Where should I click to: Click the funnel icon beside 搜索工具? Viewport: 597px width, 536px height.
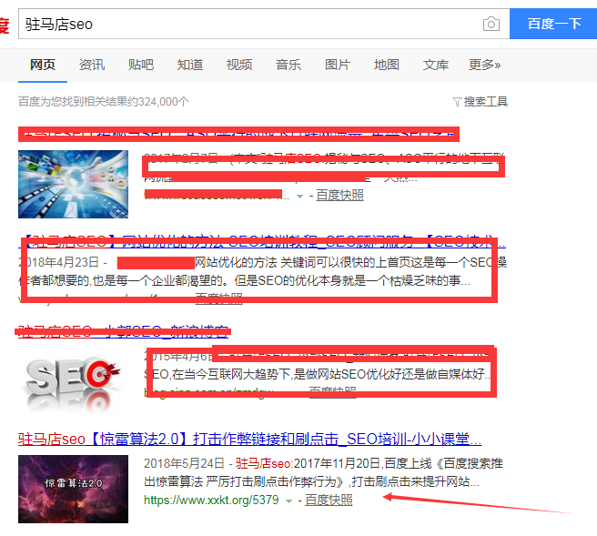[457, 102]
